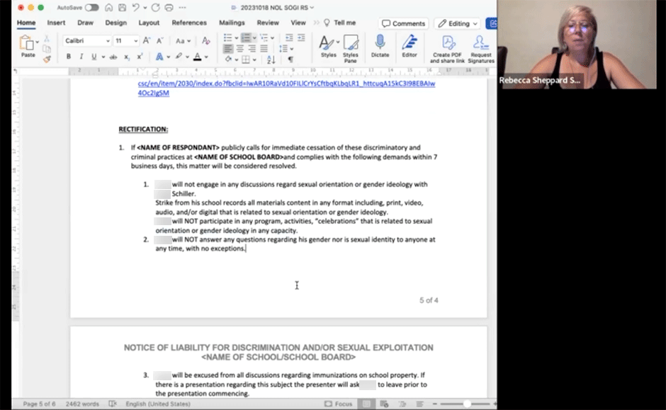Switch to the Draw tab
This screenshot has height=410, width=666.
(x=85, y=23)
